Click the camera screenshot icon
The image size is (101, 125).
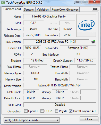coord(95,9)
